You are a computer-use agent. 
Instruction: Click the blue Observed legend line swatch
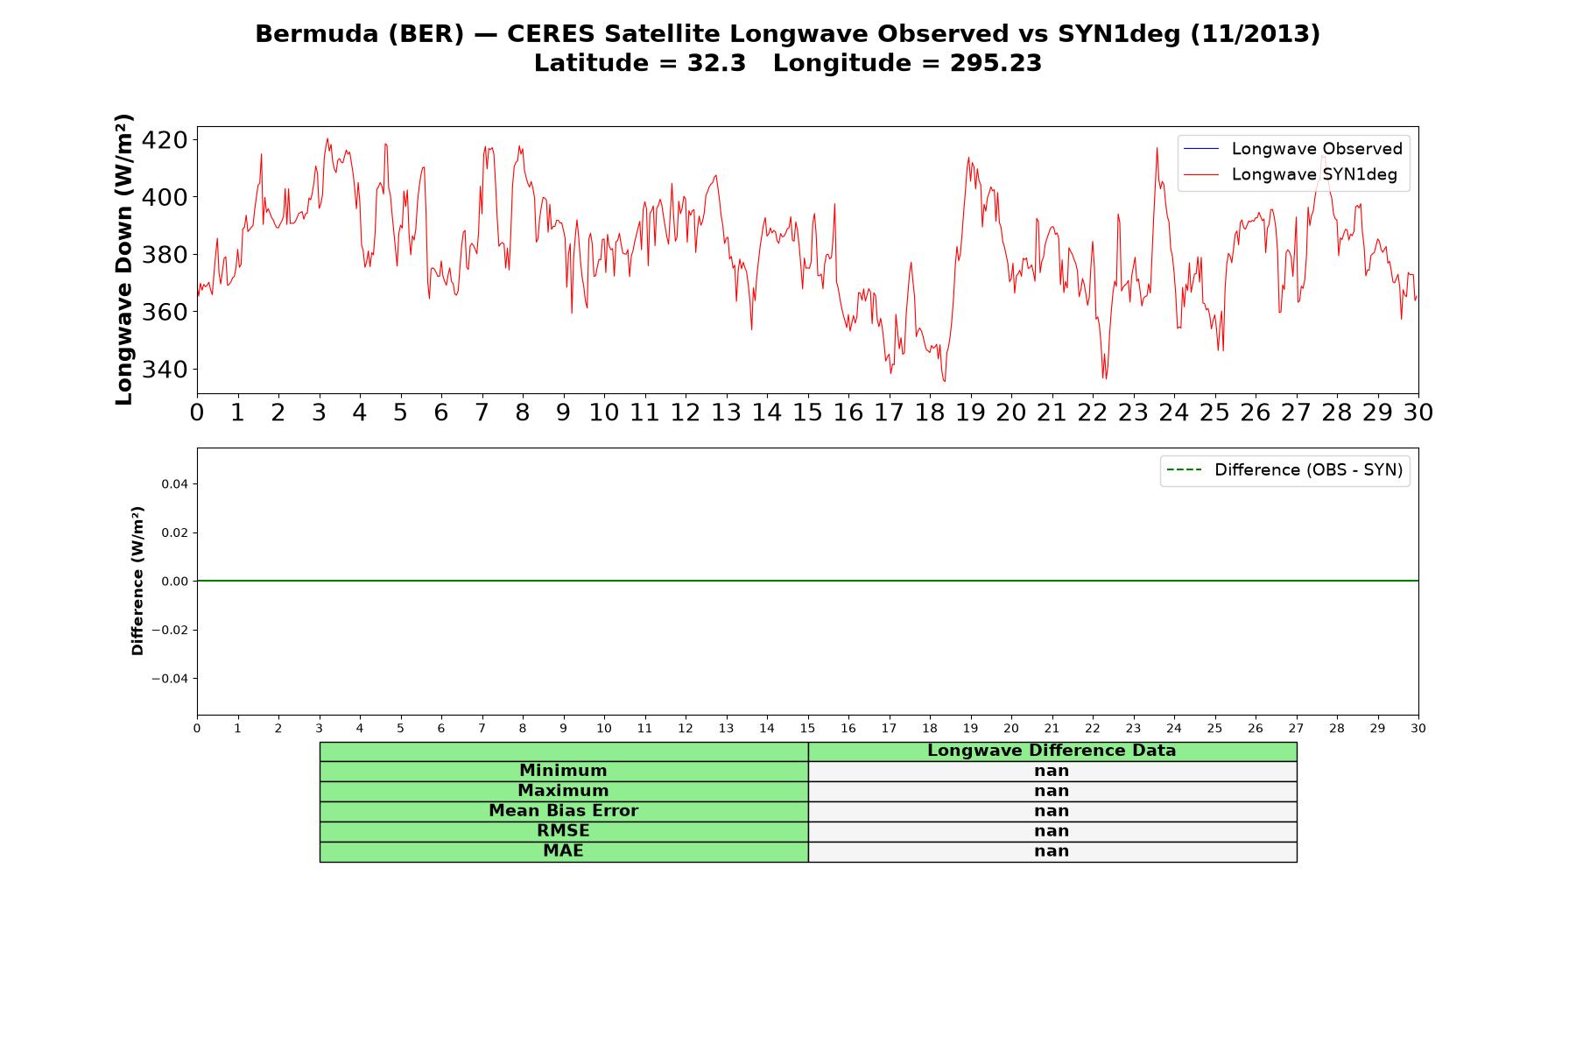pos(1201,149)
